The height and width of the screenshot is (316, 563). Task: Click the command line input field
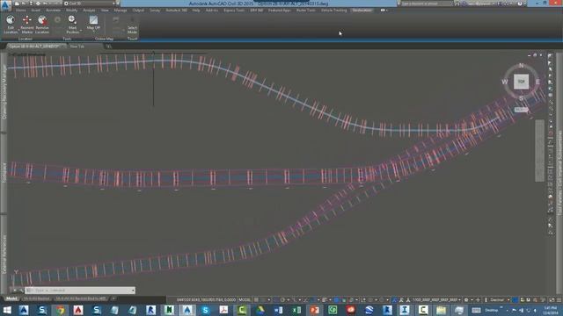(x=80, y=291)
